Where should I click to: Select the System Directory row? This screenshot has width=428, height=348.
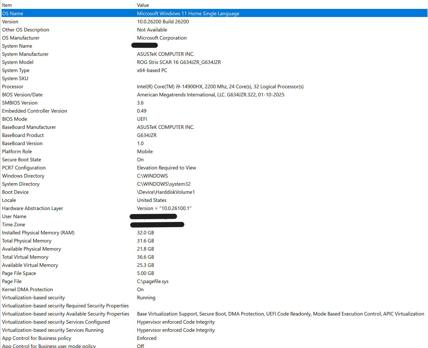[215, 184]
